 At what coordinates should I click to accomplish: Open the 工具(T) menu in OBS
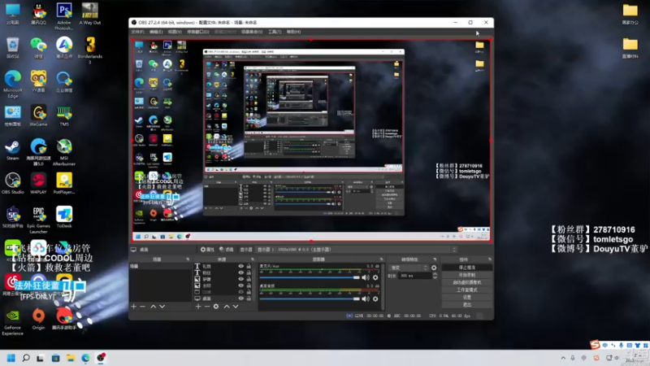click(275, 32)
